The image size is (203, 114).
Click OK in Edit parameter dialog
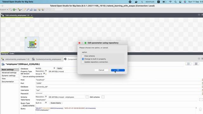pyautogui.click(x=118, y=70)
